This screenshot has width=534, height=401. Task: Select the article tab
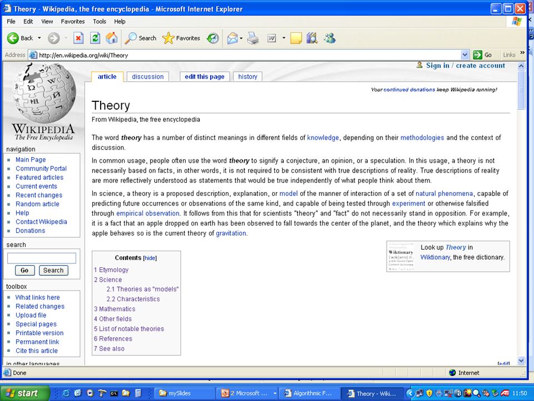tap(107, 76)
